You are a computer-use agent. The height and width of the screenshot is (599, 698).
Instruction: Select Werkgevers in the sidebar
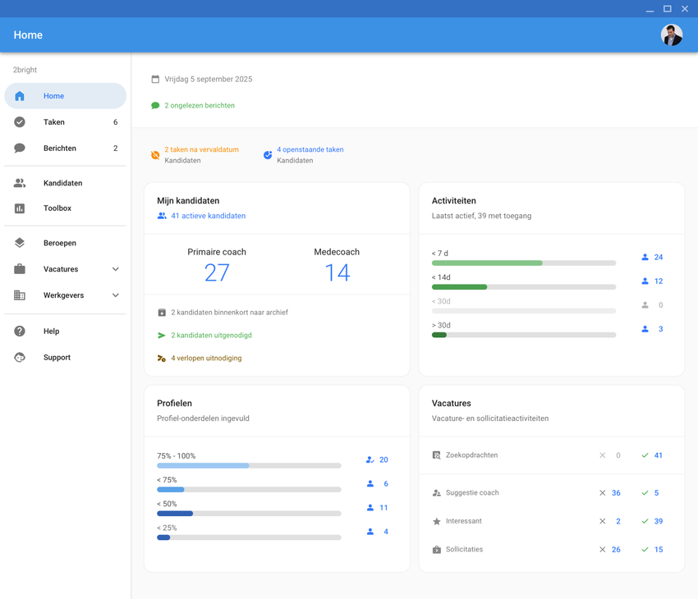coord(63,295)
